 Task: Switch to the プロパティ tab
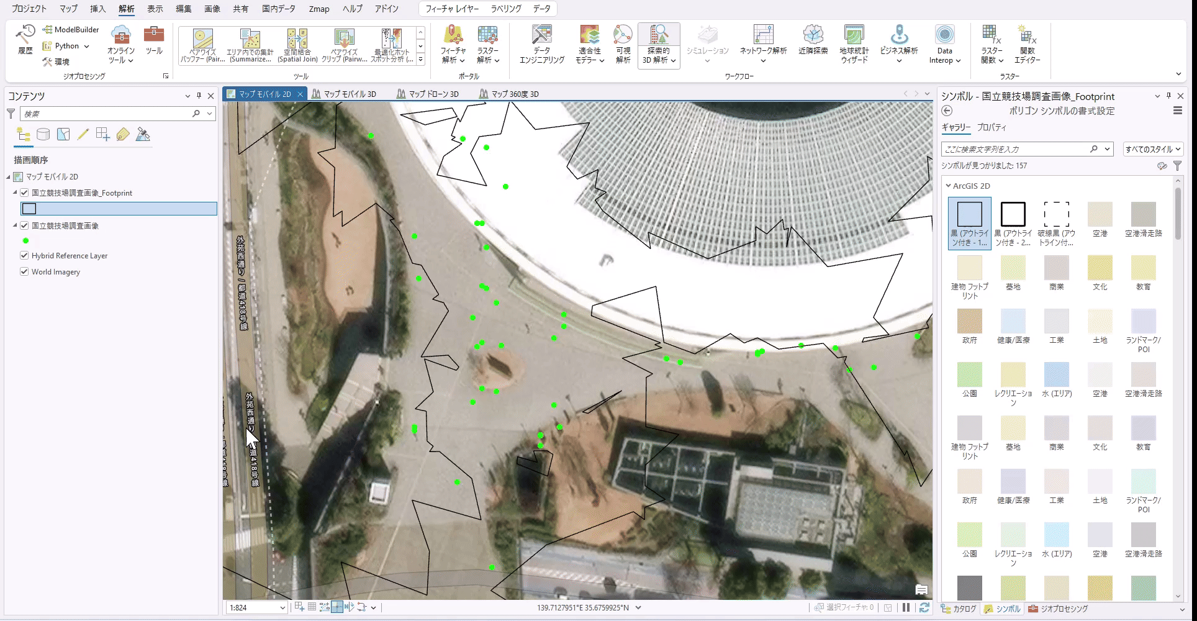pos(991,127)
